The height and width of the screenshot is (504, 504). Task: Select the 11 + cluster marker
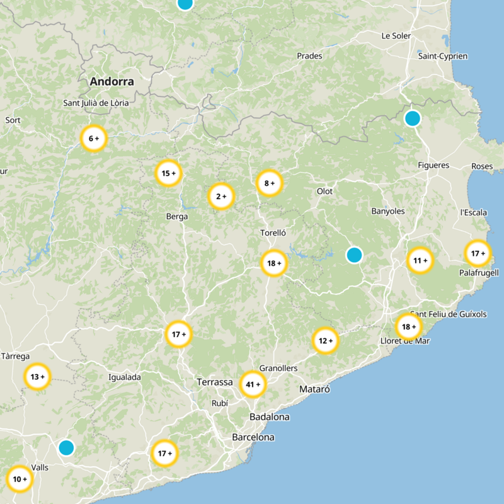[x=420, y=260]
